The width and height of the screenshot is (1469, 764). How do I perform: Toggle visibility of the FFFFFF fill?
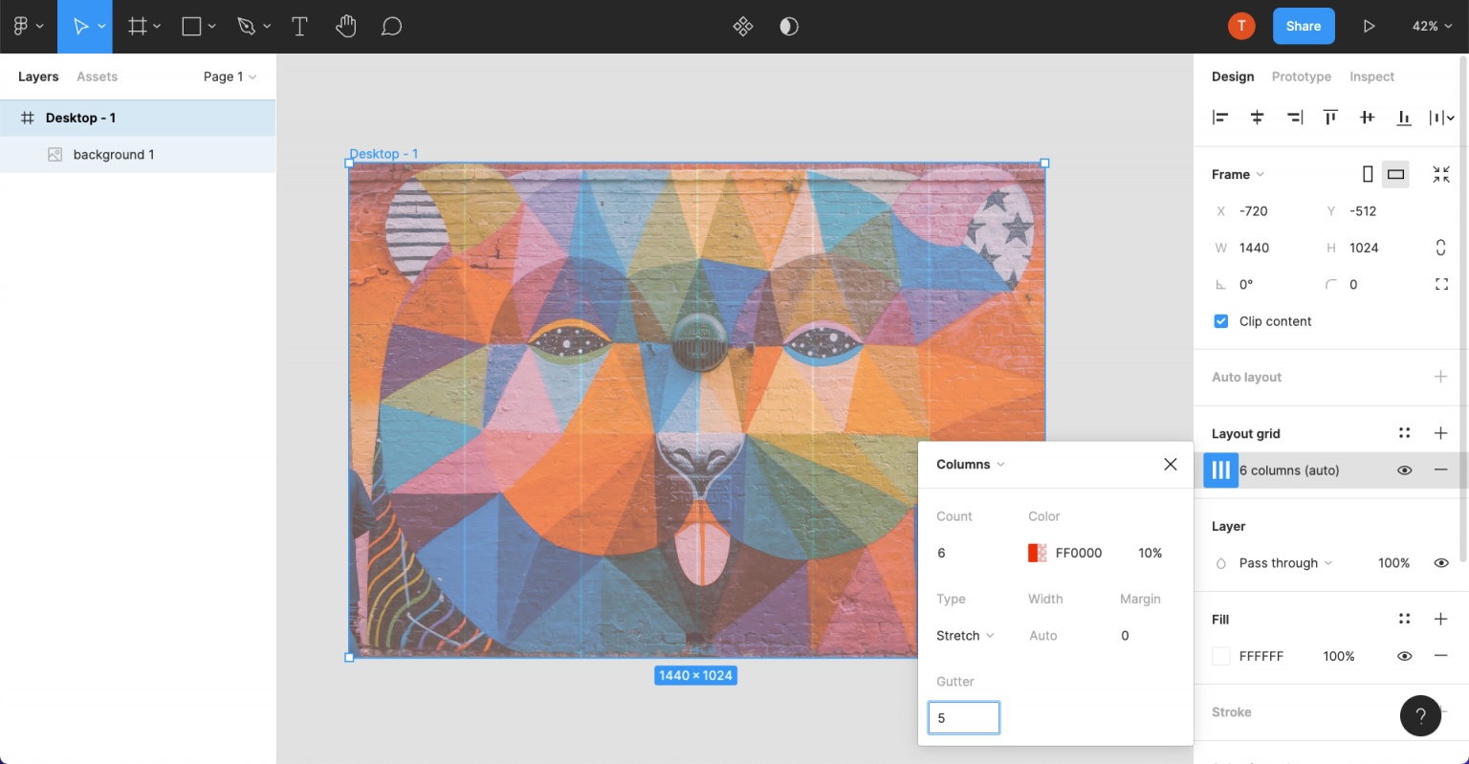tap(1404, 656)
